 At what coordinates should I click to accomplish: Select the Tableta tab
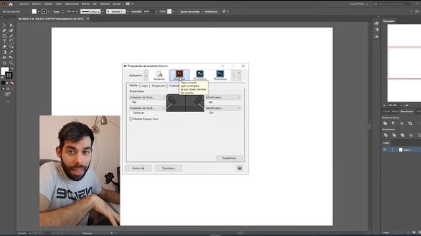pos(133,85)
